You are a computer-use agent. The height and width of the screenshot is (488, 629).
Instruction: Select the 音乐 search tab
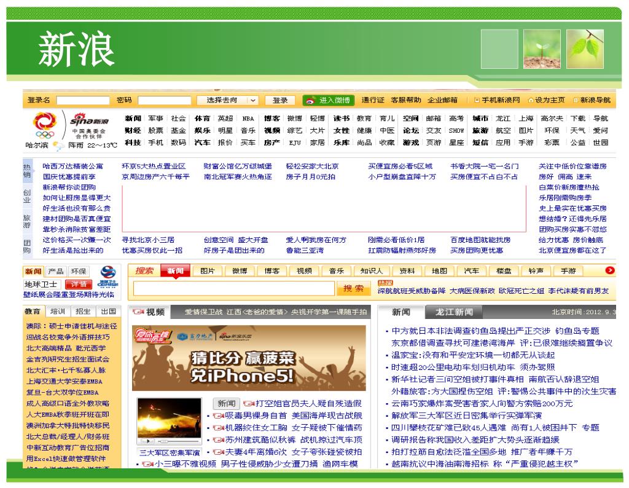(x=336, y=271)
